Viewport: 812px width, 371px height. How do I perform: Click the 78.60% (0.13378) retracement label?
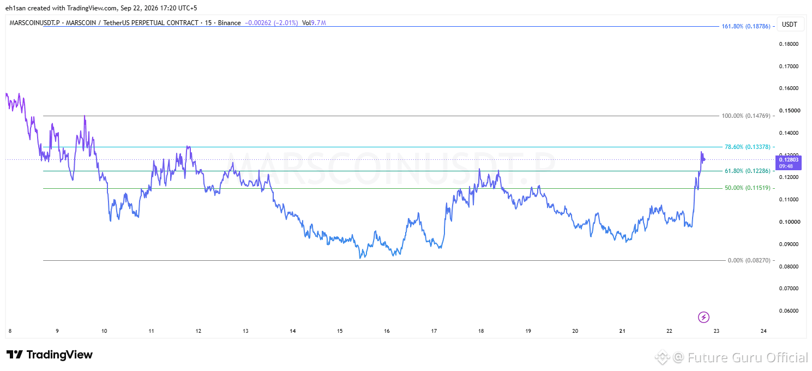point(748,147)
